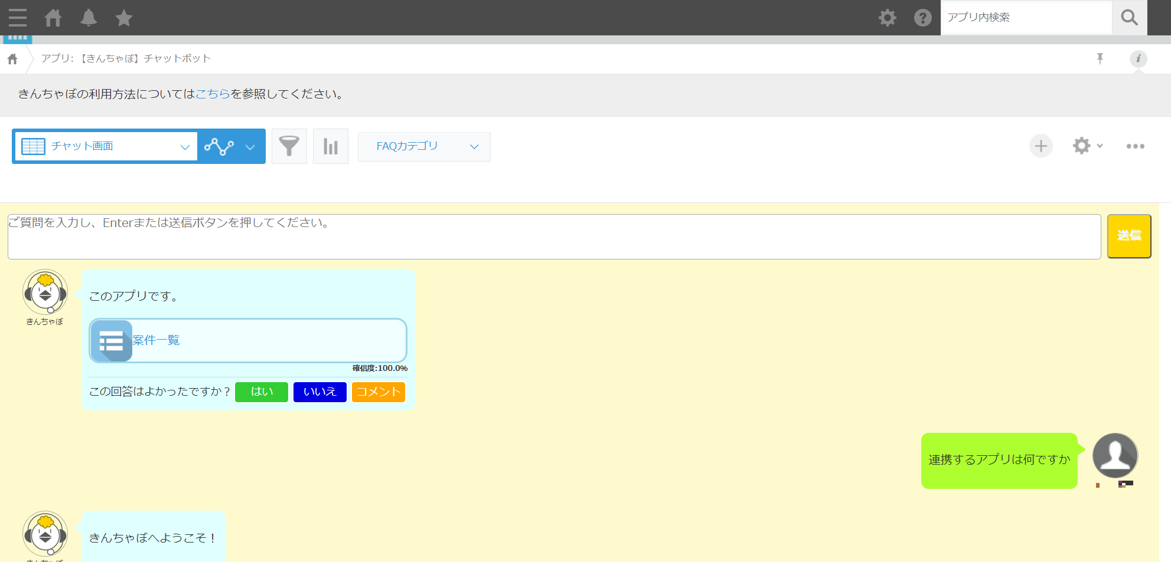Open the bar chart aggregation icon
The width and height of the screenshot is (1171, 562).
click(331, 146)
